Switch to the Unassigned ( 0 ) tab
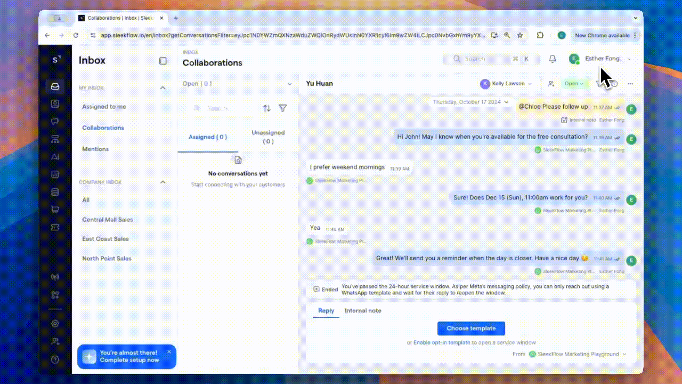 coord(268,137)
